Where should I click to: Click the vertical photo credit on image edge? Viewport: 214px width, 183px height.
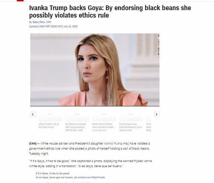[x=158, y=46]
